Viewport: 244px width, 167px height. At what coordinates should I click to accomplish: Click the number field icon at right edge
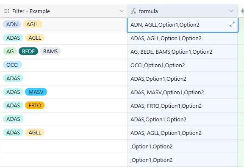[x=242, y=11]
